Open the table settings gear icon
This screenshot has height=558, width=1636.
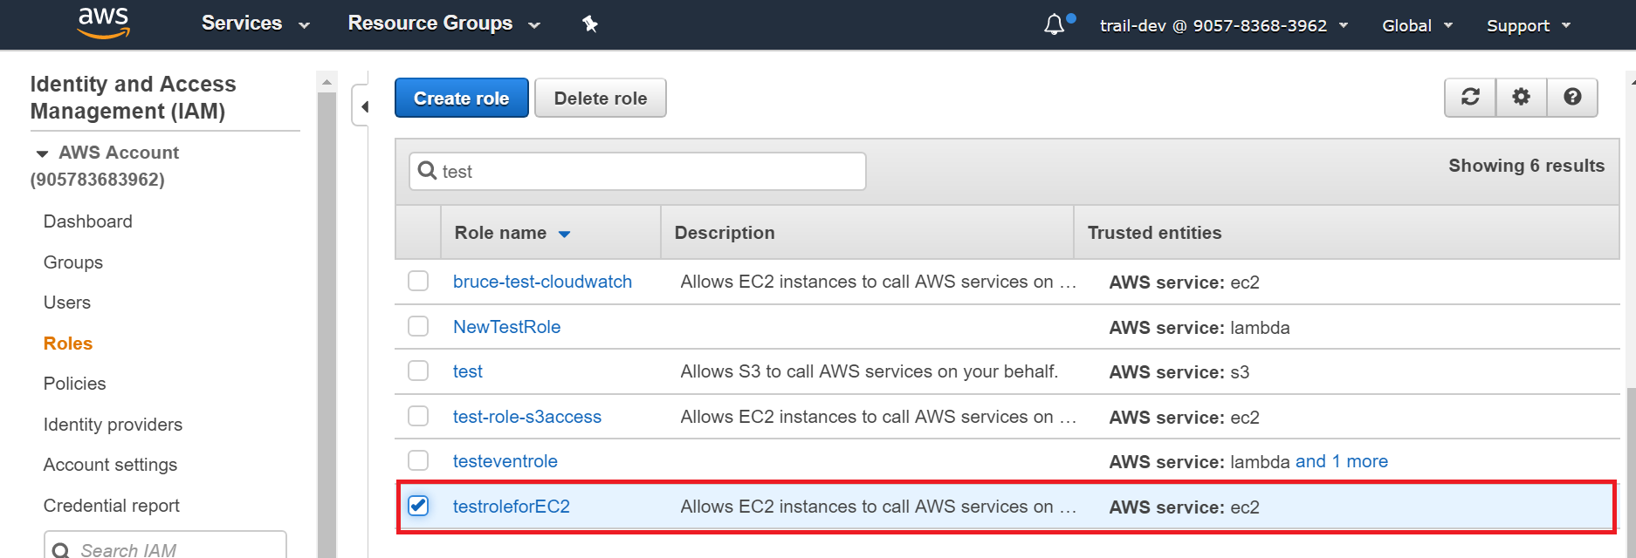point(1521,97)
